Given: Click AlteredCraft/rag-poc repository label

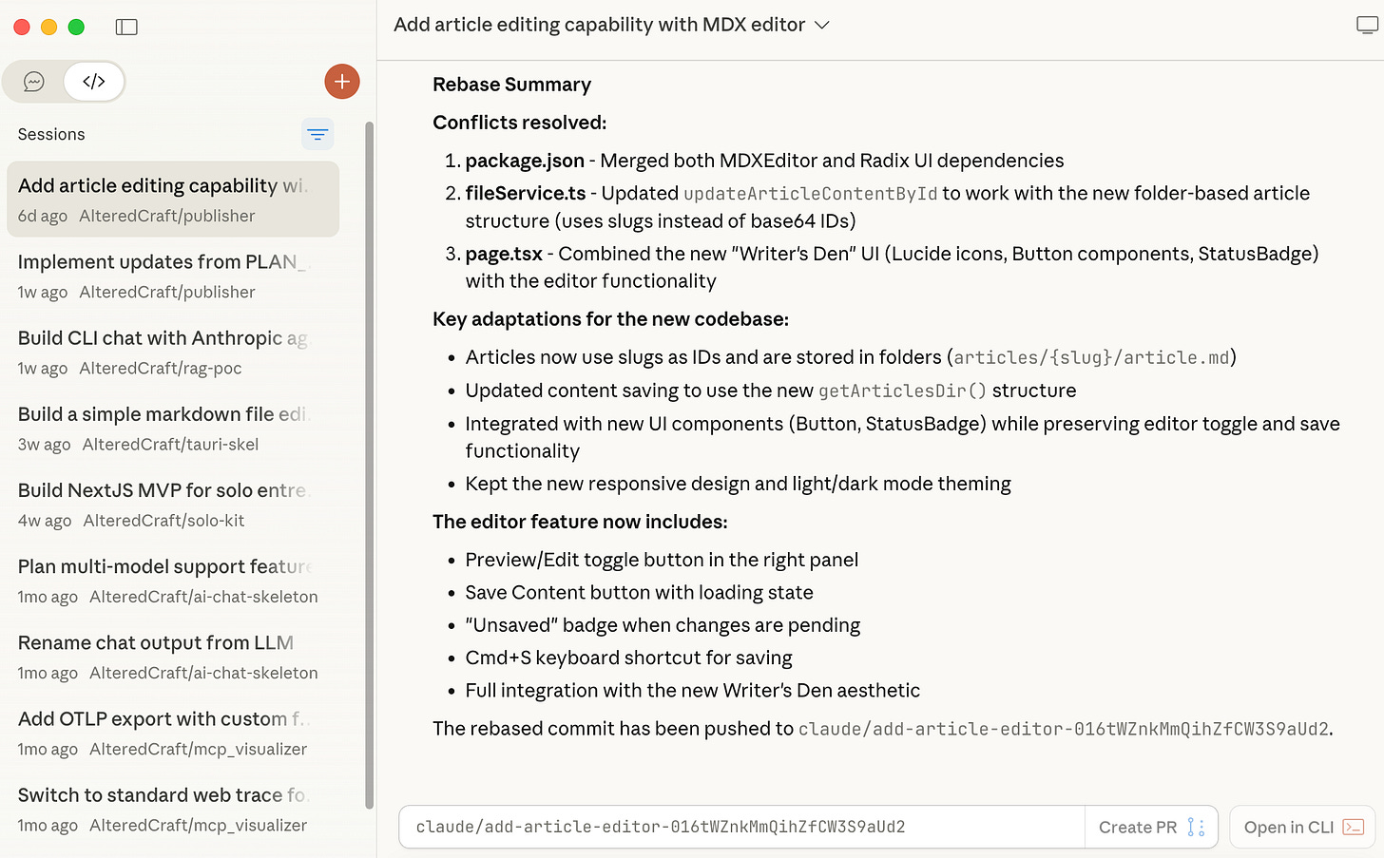Looking at the screenshot, I should pos(161,369).
